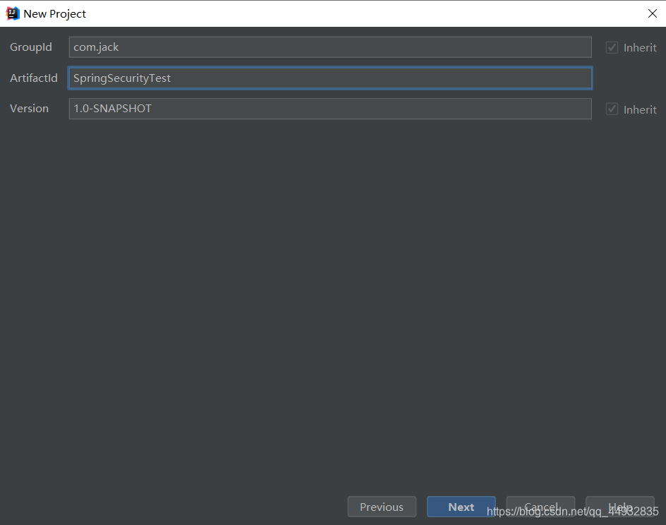Focus the ArtifactId field with SpringSecurityTest
The image size is (666, 525).
click(330, 78)
